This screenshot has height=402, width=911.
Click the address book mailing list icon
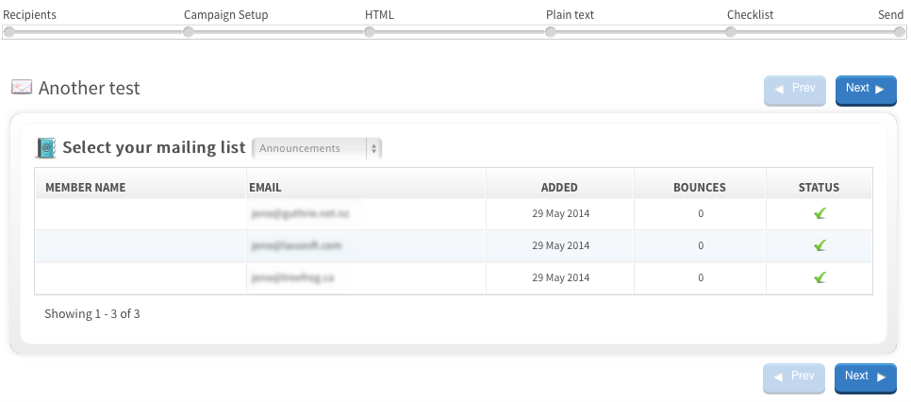46,147
